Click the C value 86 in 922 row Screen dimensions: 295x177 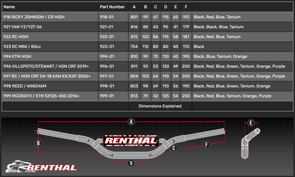[x=155, y=37]
